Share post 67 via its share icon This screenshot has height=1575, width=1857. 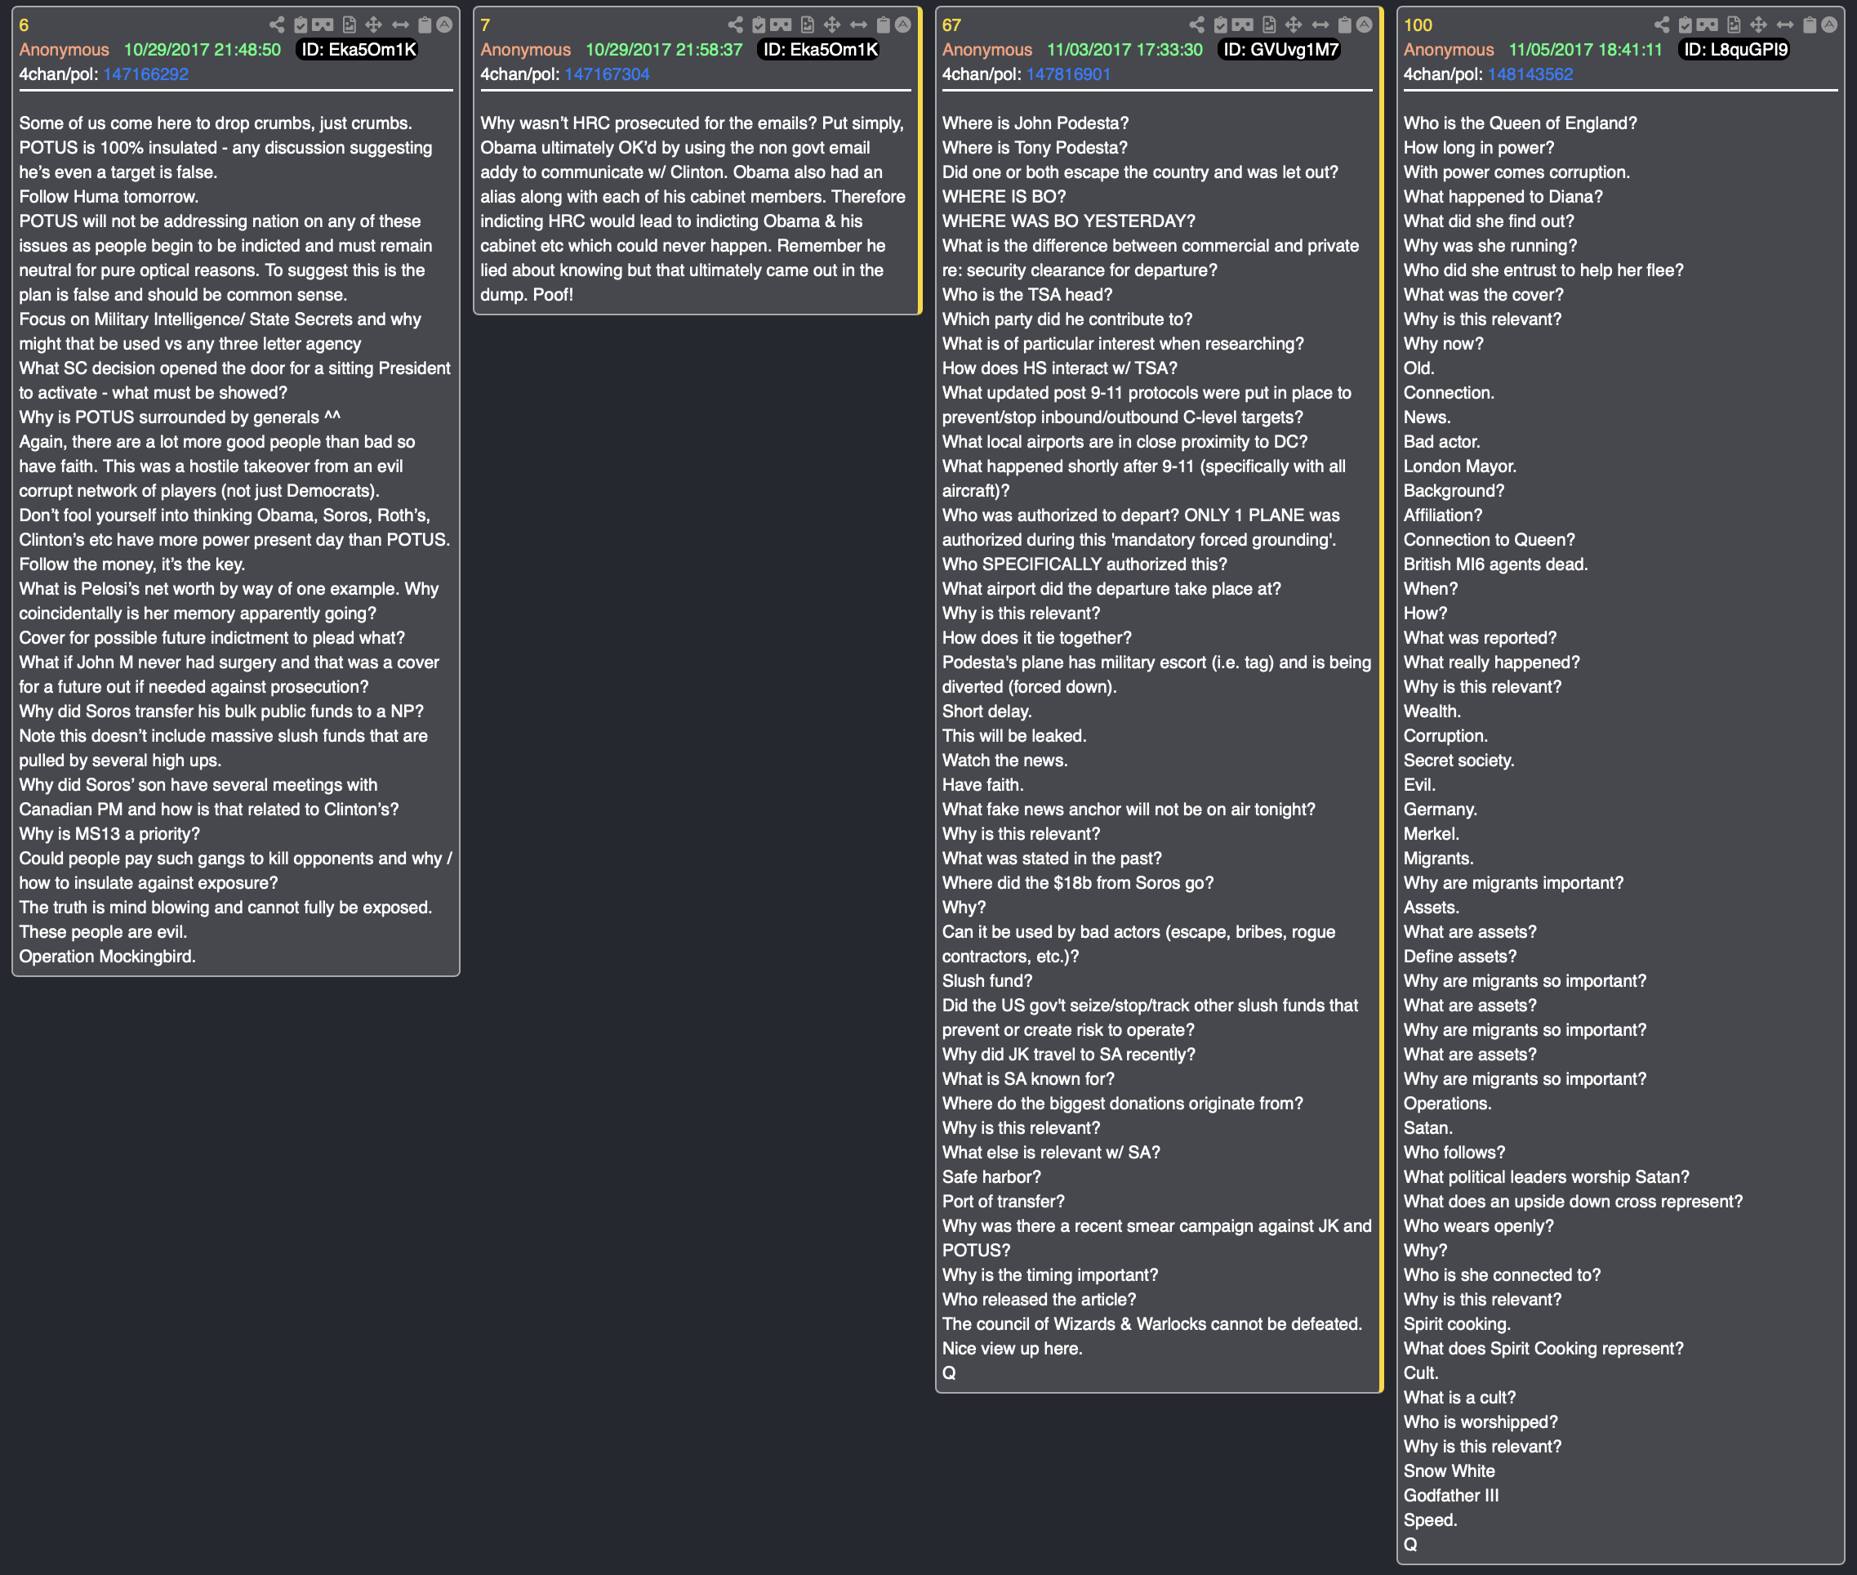pyautogui.click(x=1196, y=25)
